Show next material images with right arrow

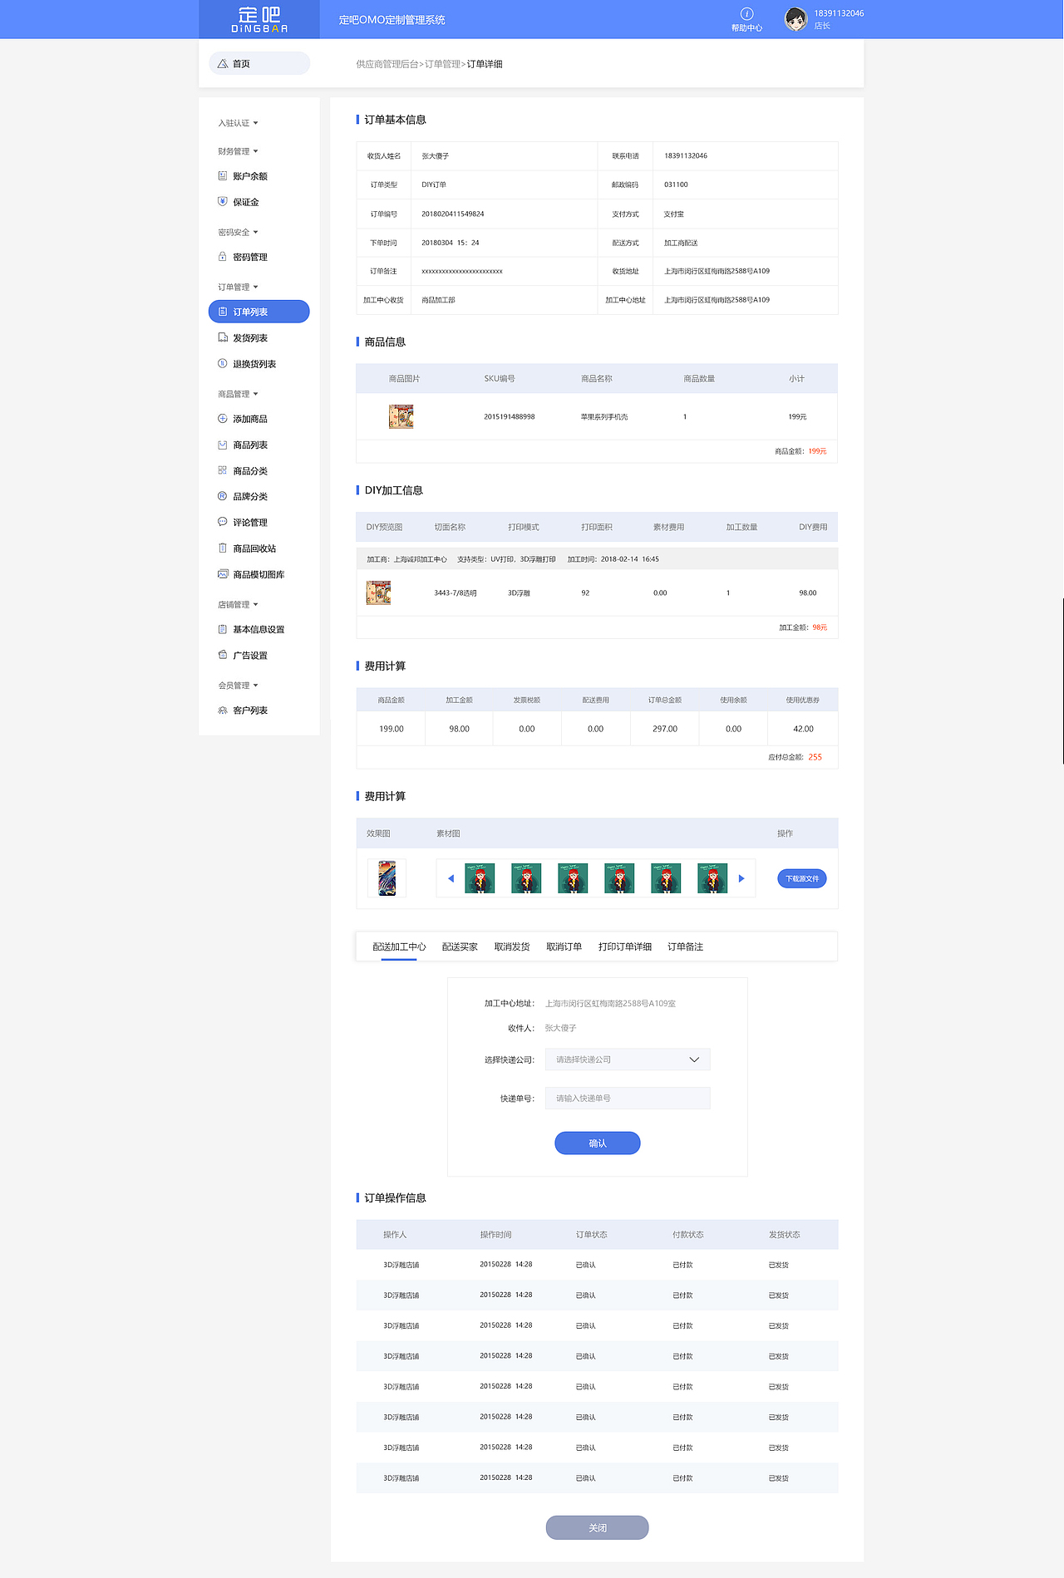(x=741, y=878)
